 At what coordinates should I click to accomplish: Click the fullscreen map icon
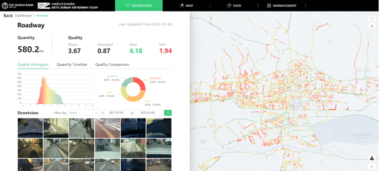(x=371, y=19)
